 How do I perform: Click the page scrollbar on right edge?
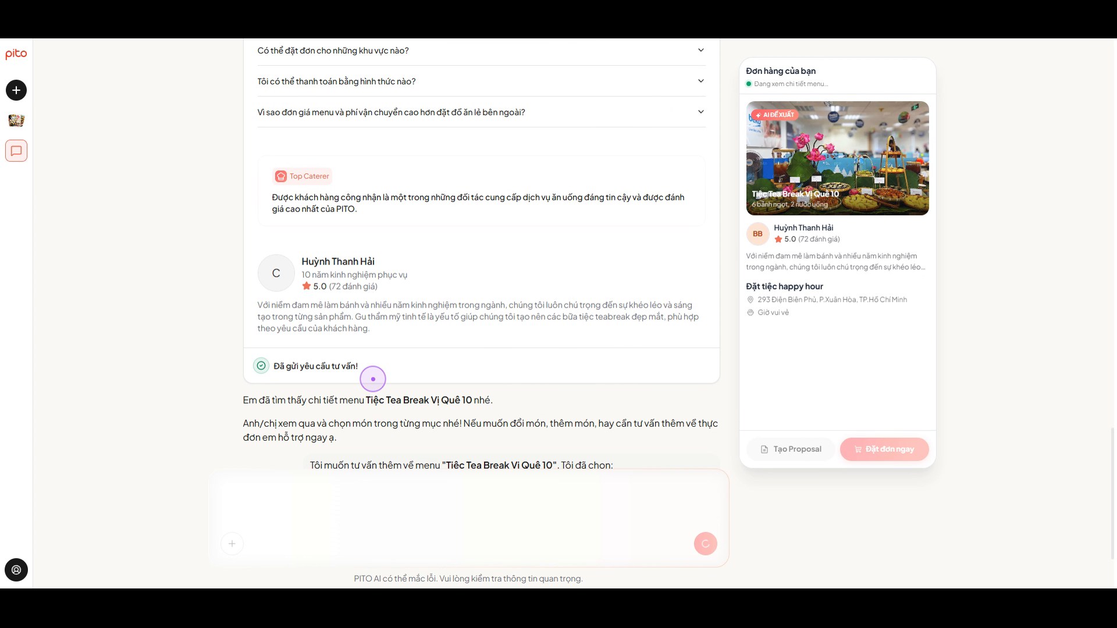click(1114, 493)
